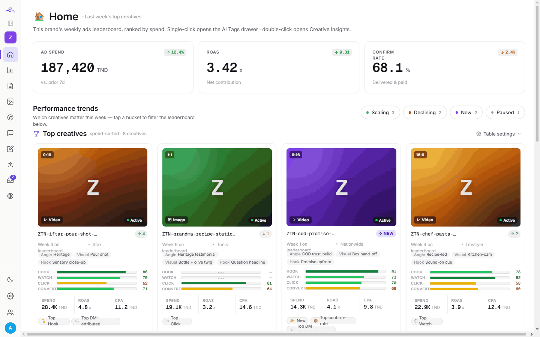The height and width of the screenshot is (337, 540).
Task: Select Hook Sound-on cue tag
Action: point(433,262)
